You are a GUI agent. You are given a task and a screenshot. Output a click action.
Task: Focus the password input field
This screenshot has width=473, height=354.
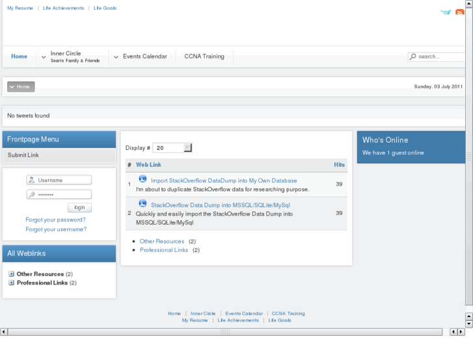[x=59, y=194]
